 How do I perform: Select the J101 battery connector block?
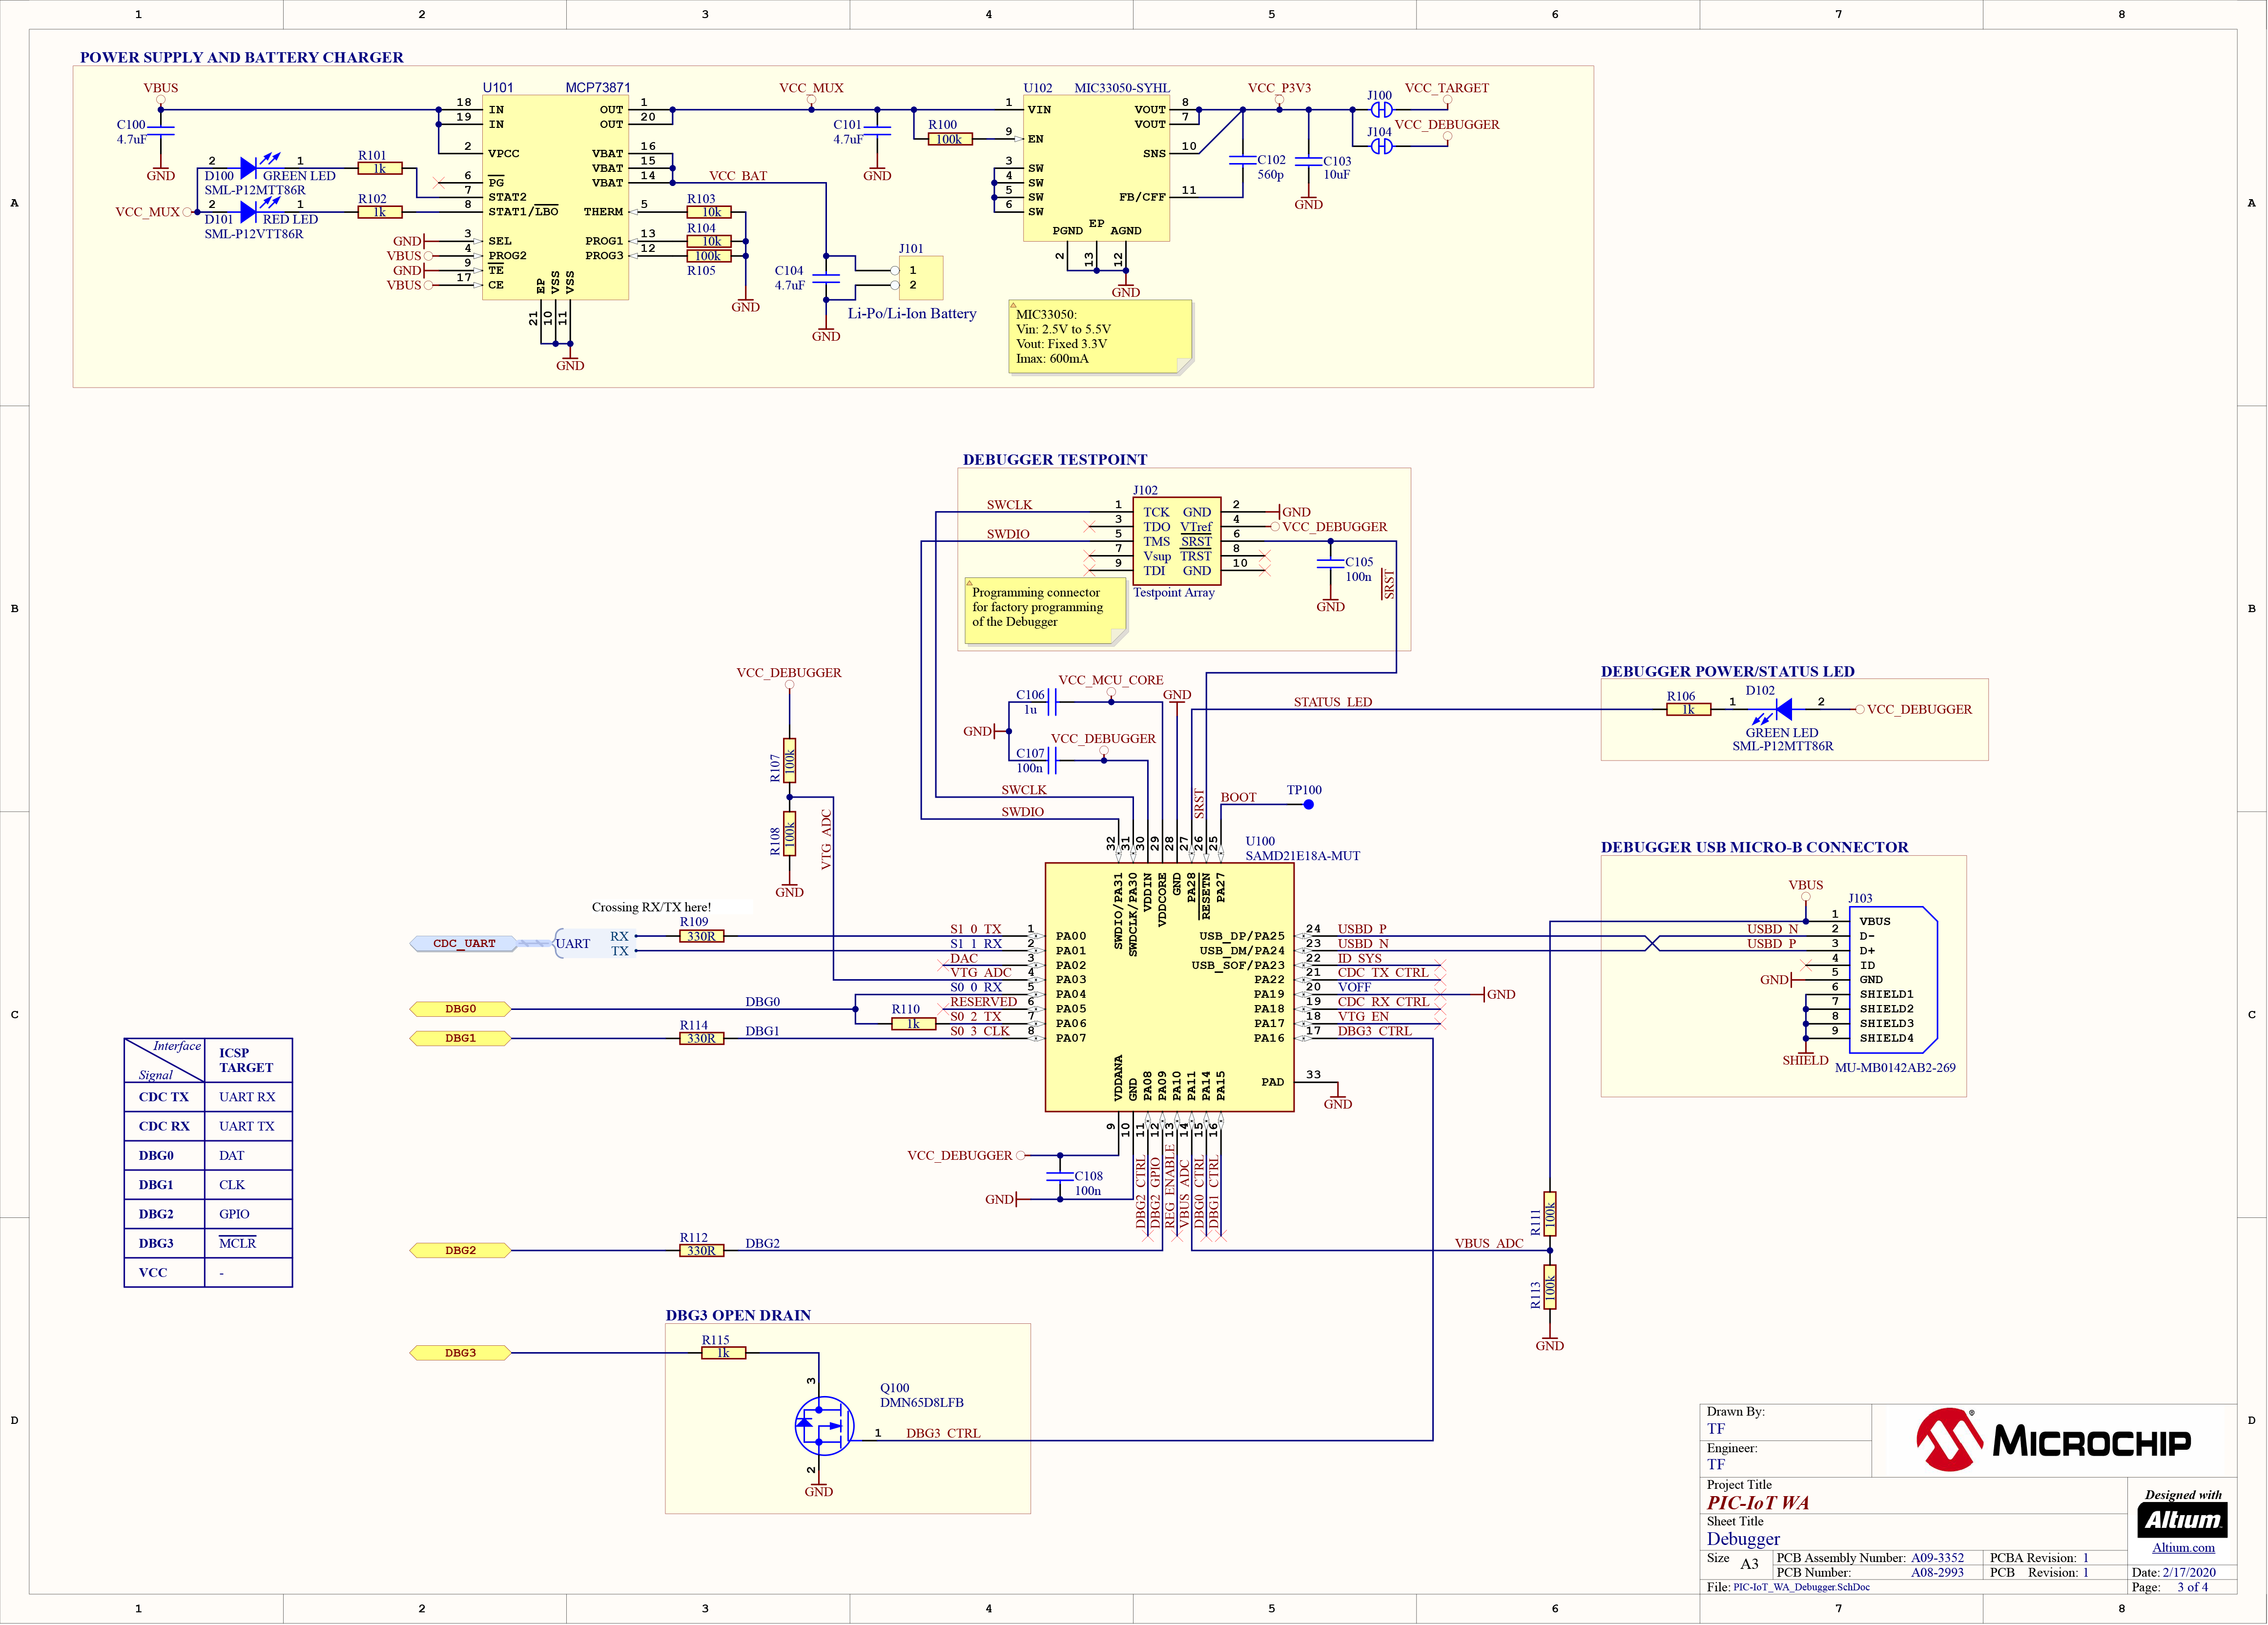pos(921,278)
